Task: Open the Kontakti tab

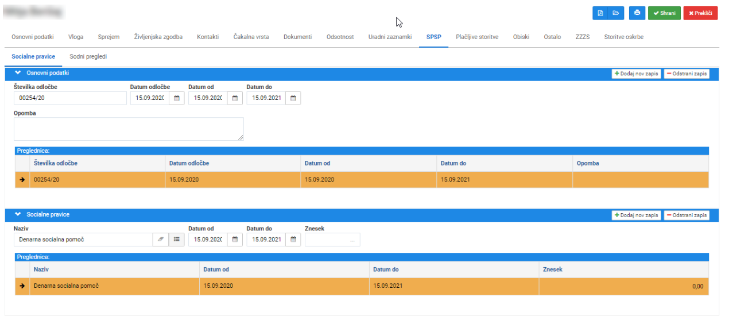Action: click(208, 37)
